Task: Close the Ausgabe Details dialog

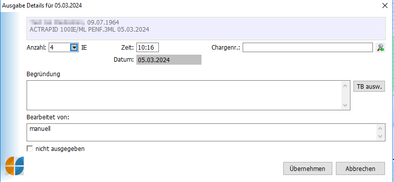Action: pyautogui.click(x=384, y=6)
